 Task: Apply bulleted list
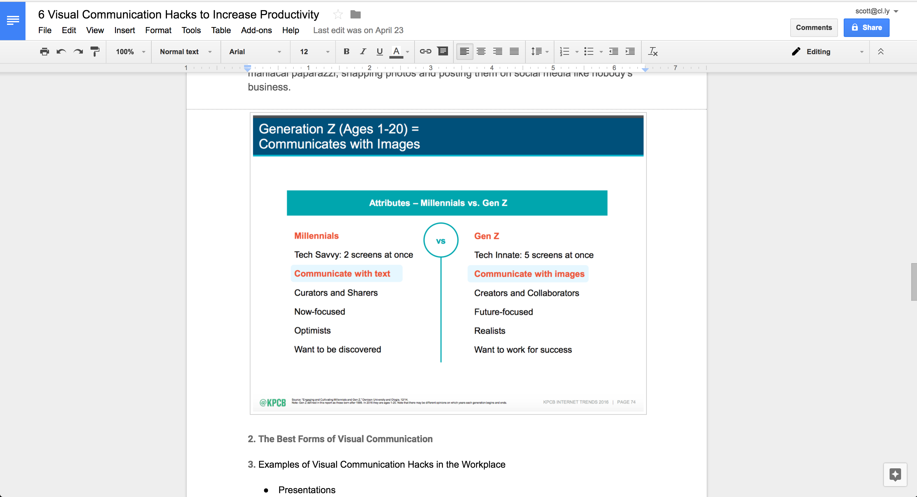(x=589, y=52)
